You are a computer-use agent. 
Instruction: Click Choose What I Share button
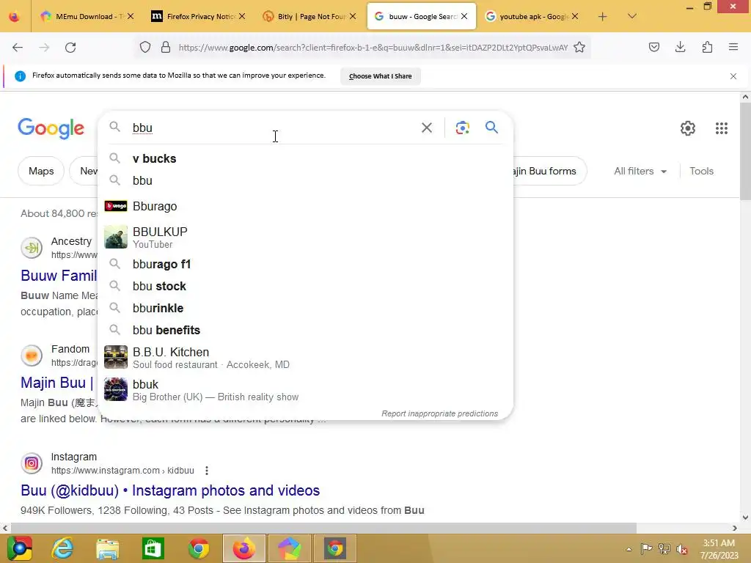(x=381, y=76)
